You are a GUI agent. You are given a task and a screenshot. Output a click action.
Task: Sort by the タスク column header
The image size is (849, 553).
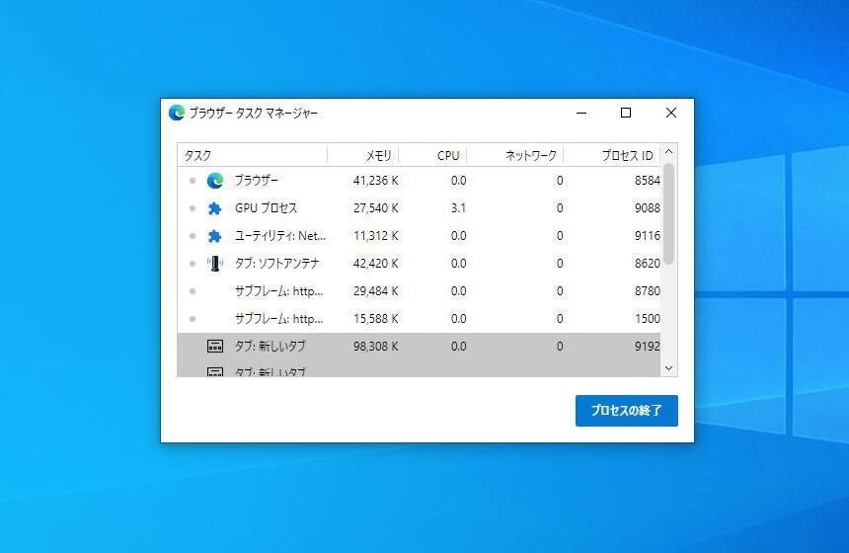[252, 155]
